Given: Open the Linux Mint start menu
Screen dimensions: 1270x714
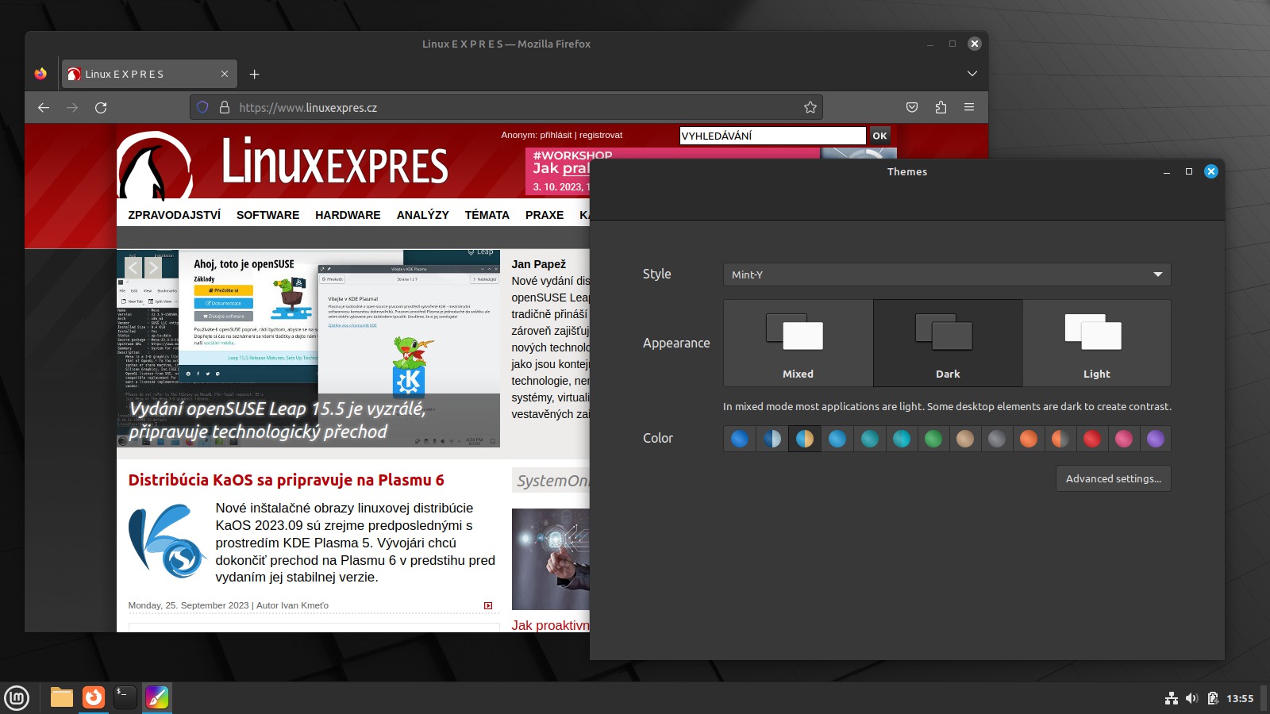Looking at the screenshot, I should 17,697.
